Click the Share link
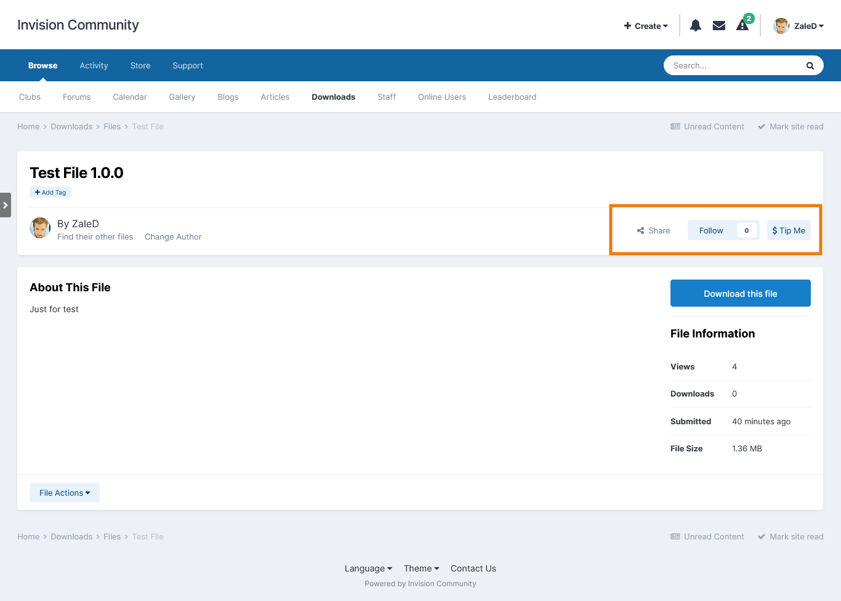This screenshot has height=601, width=841. tap(653, 230)
